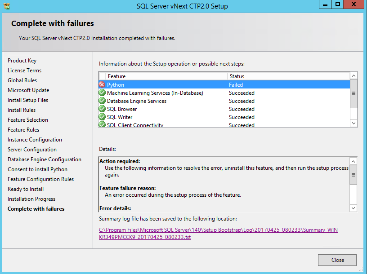Viewport: 367px width, 274px height.
Task: Click Install Setup Files step
Action: click(x=27, y=100)
